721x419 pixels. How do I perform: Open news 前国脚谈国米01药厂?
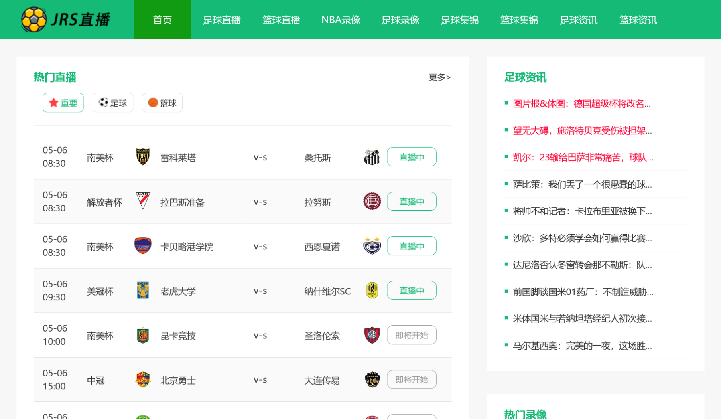click(583, 292)
